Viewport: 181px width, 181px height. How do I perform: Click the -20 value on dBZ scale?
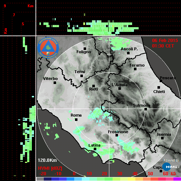pyautogui.click(x=43, y=174)
